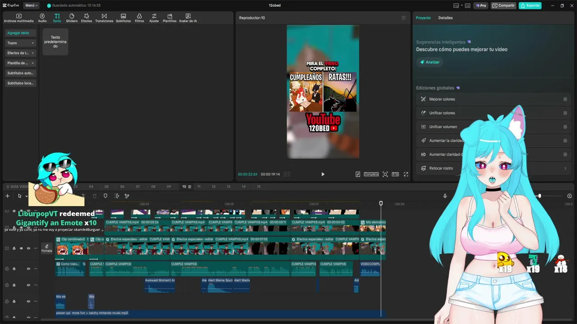
Task: Open the Menú dropdown
Action: 31,5
